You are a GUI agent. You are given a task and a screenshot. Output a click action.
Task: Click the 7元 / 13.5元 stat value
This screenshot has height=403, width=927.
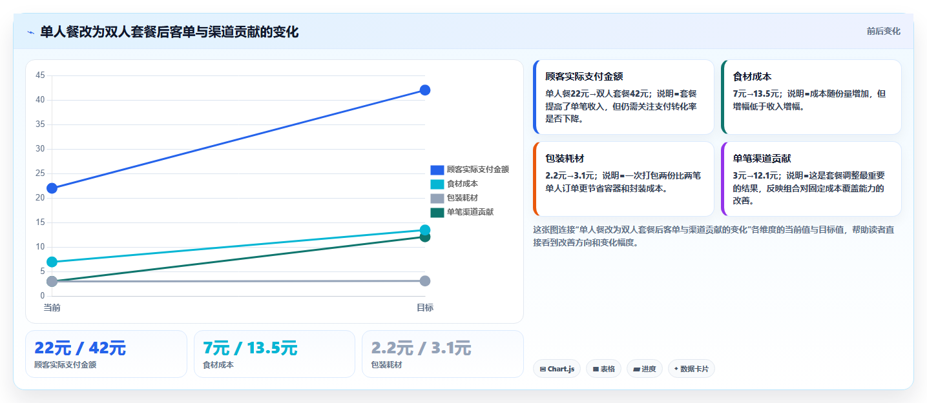click(250, 348)
